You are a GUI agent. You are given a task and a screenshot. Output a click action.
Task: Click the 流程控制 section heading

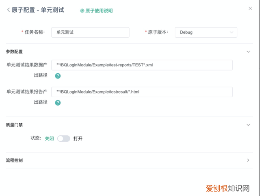coord(14,160)
